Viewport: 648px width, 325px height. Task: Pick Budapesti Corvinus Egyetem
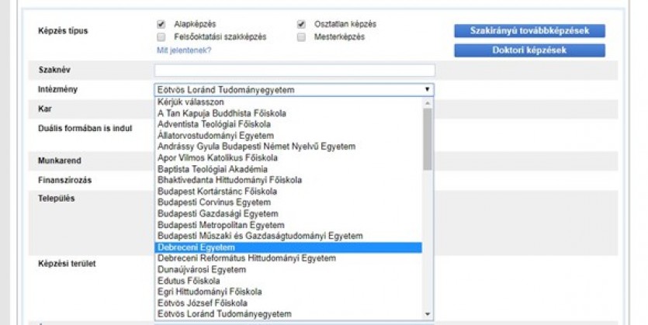(289, 202)
